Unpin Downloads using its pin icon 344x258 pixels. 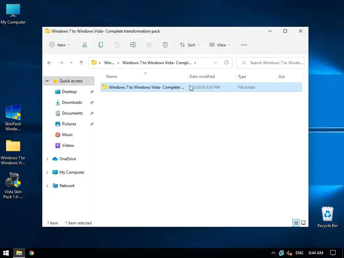(x=92, y=102)
